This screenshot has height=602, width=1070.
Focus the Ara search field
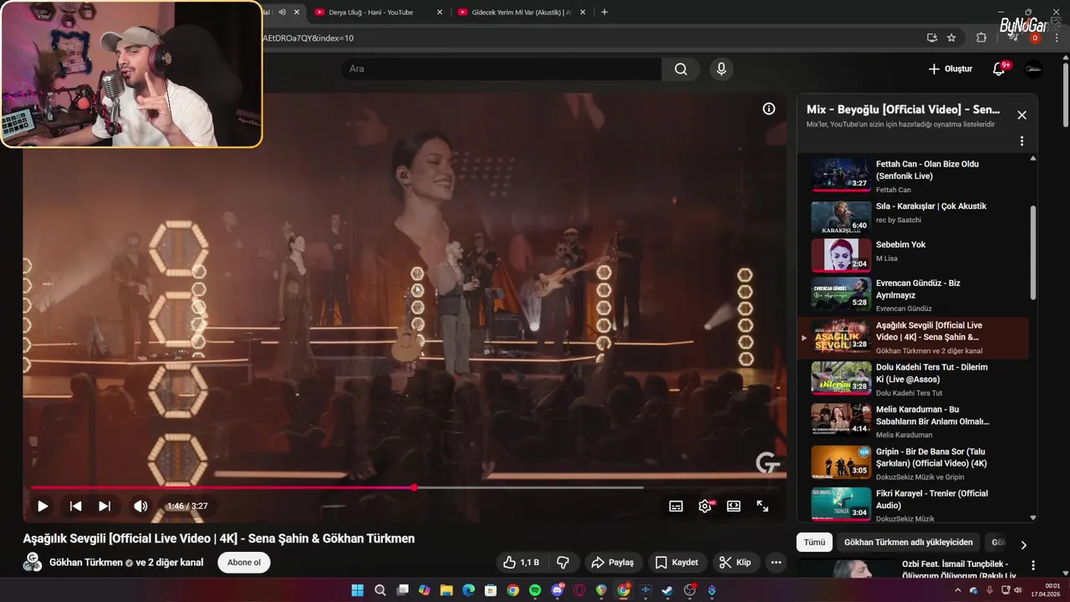501,69
